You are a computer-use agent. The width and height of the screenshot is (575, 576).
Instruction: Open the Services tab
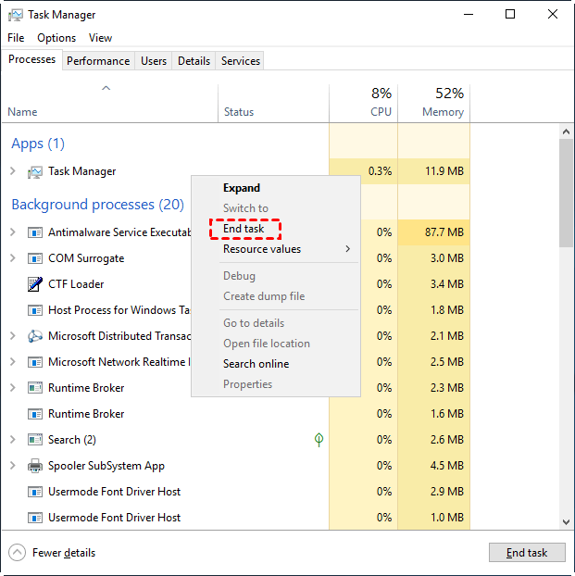tap(241, 61)
